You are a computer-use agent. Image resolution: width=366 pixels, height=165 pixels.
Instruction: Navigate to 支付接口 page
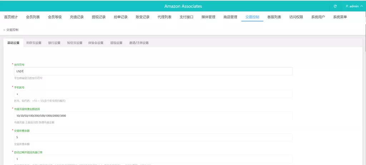click(x=186, y=17)
